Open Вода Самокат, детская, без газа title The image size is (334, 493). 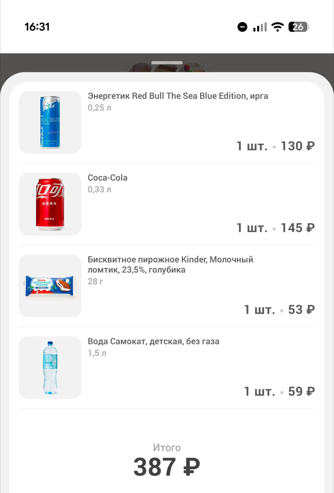tap(153, 341)
